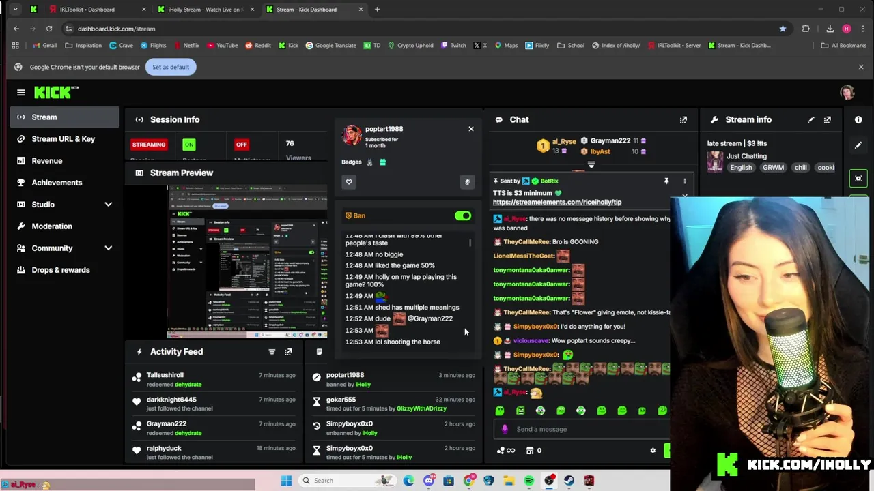Expand the Community sidebar section
Screen dimensions: 874x491
coord(108,248)
